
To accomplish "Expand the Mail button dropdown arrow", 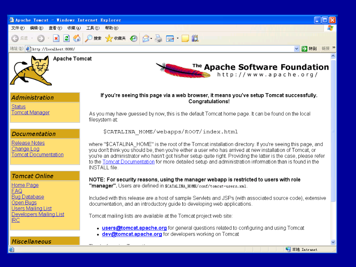I will [151, 38].
